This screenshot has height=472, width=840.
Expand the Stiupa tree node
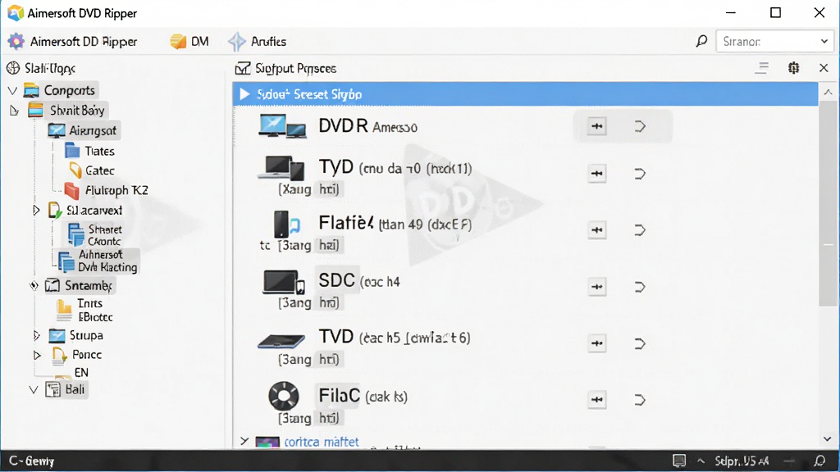(36, 335)
